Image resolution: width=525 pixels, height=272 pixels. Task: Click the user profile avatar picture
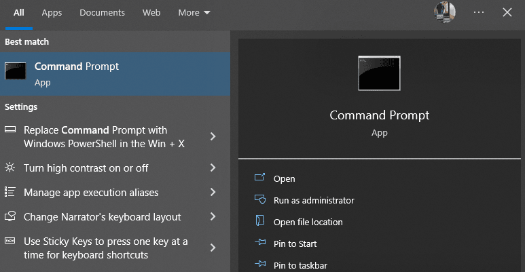[445, 12]
